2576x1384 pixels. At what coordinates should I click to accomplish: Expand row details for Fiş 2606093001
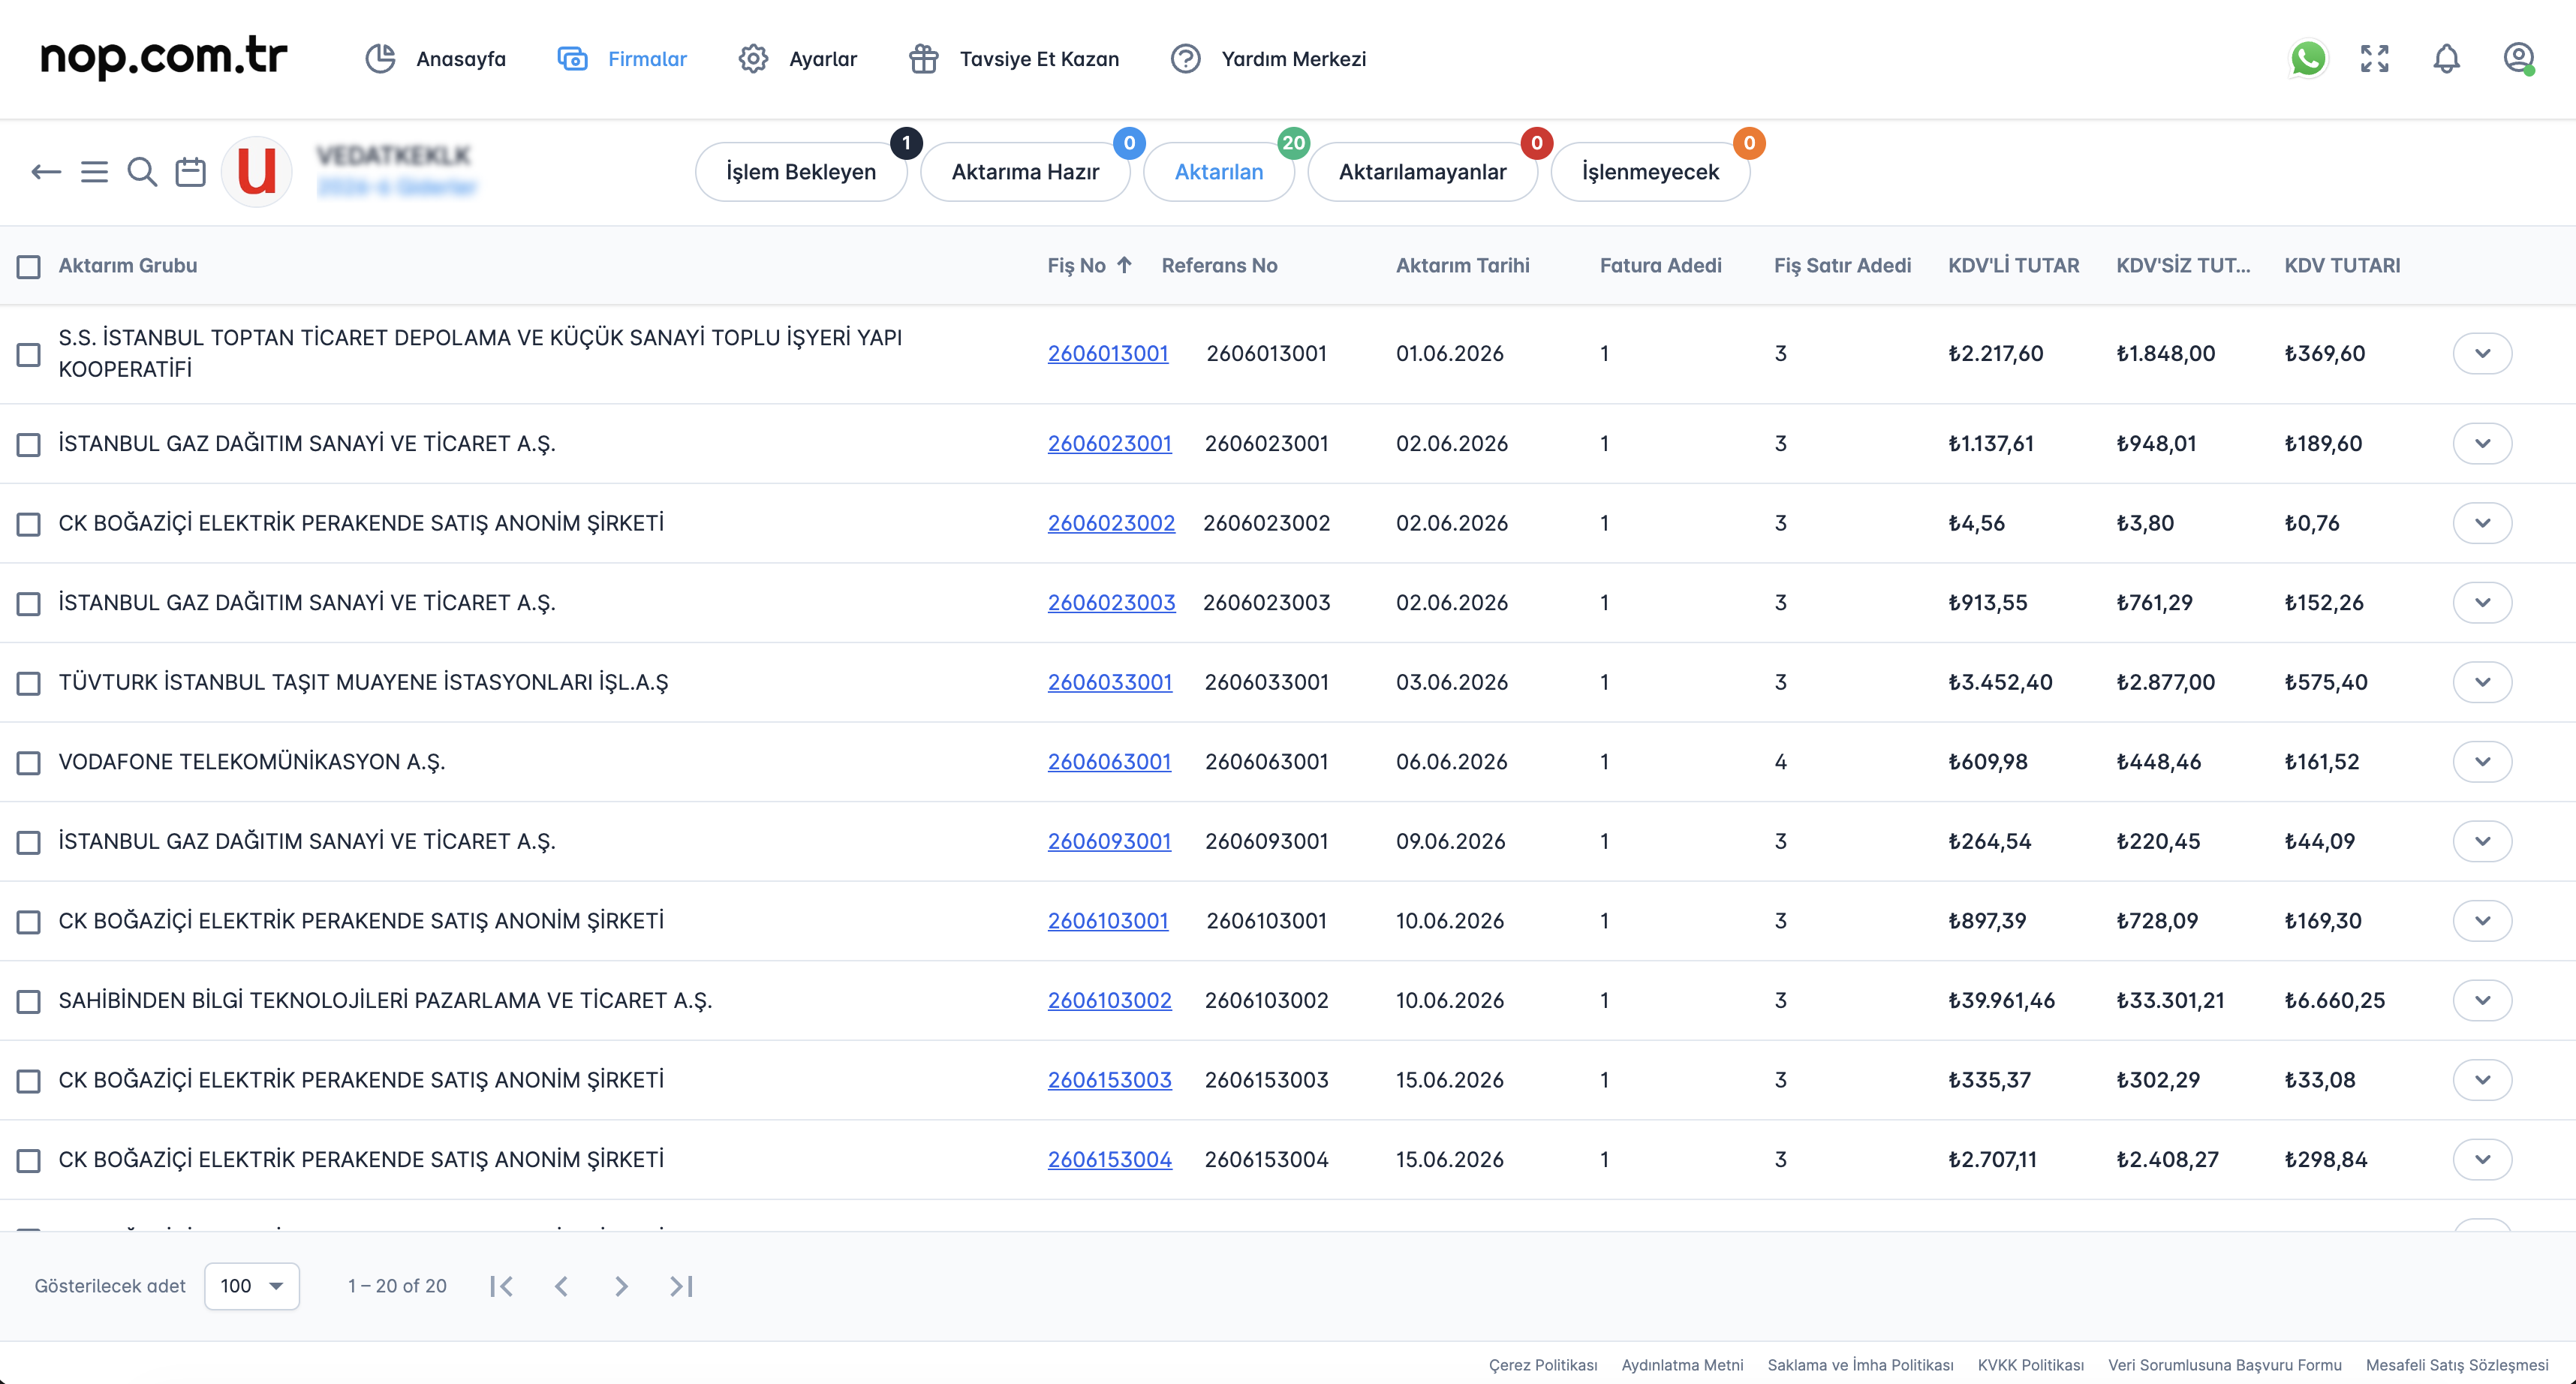point(2482,841)
